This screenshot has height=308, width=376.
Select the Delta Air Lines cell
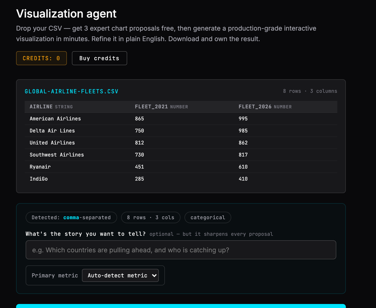(52, 131)
